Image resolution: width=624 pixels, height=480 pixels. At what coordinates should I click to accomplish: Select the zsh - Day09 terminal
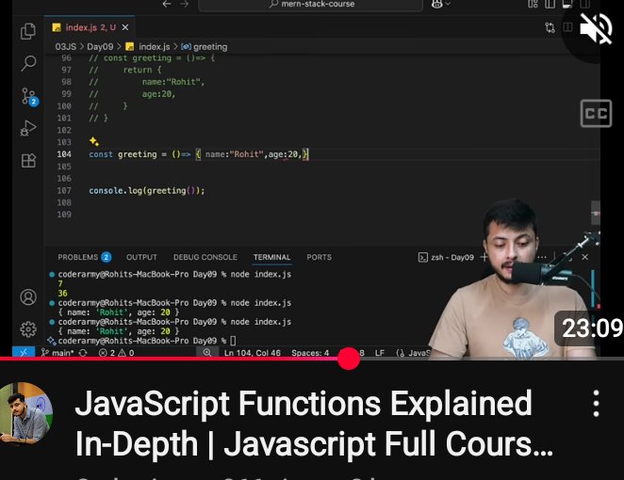446,258
